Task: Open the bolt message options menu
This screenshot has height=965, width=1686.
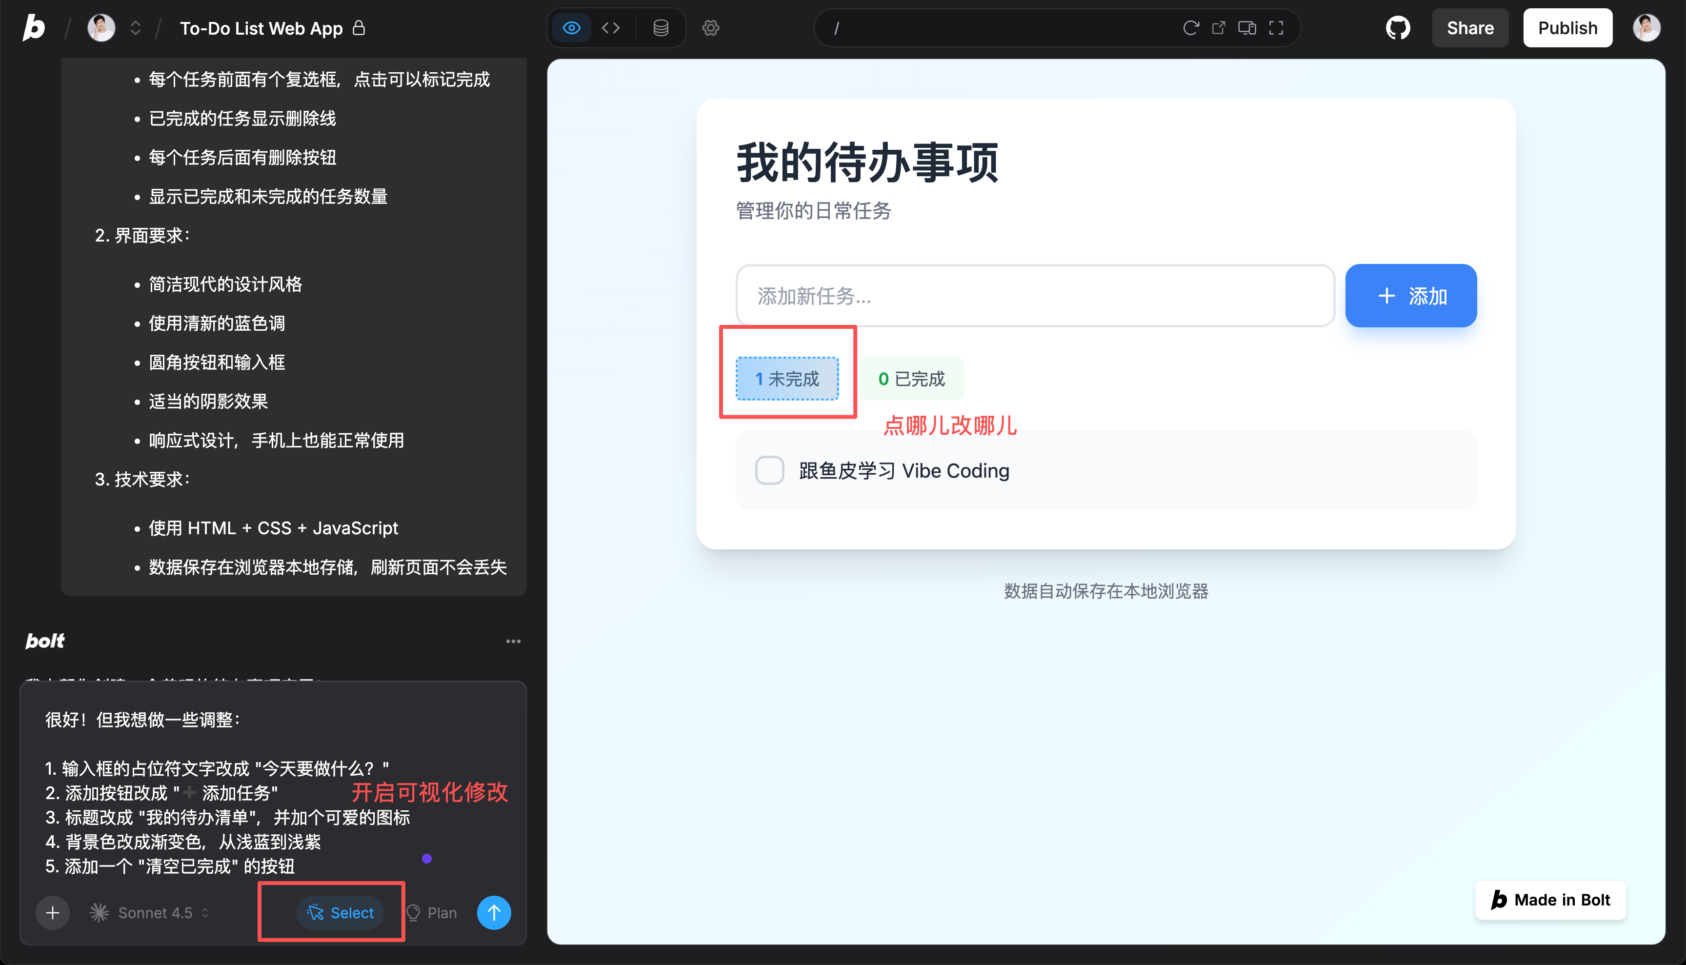Action: [x=513, y=641]
